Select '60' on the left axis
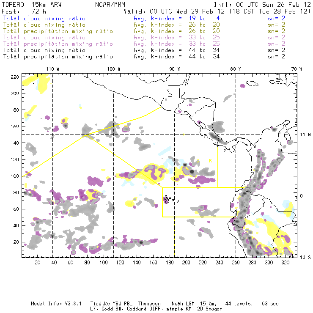This screenshot has height=313, width=313. [x=16, y=209]
